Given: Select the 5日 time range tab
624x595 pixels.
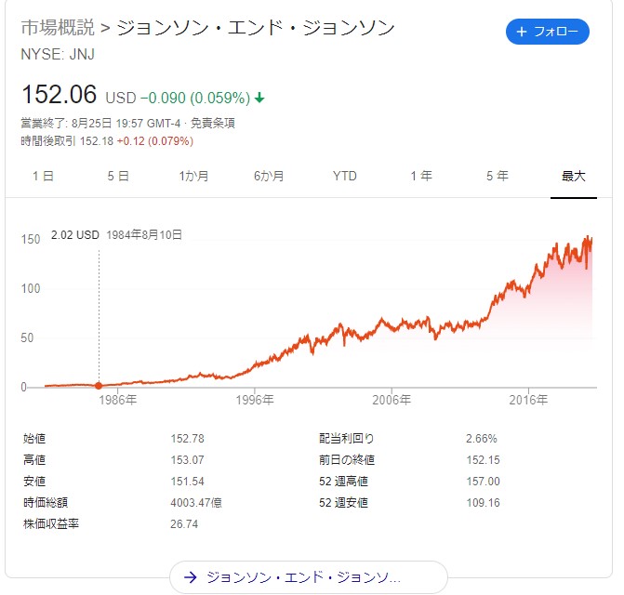Looking at the screenshot, I should coord(118,176).
